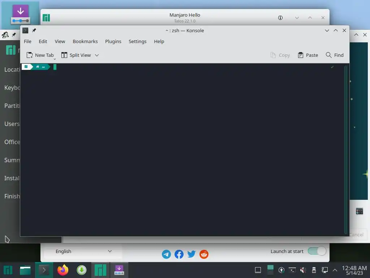This screenshot has width=370, height=278.
Task: Expand the New Tab profile arrow
Action: 55,59
